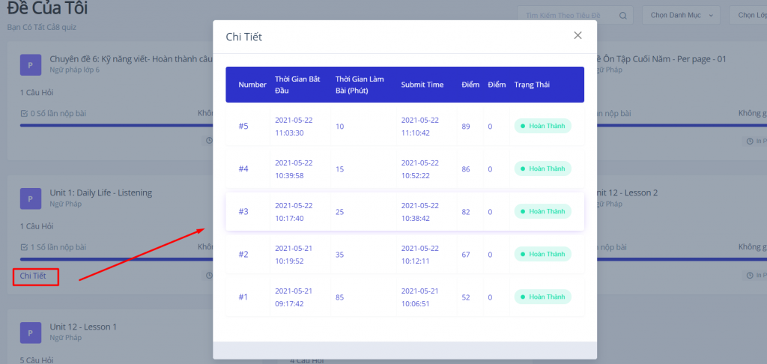Click the 1 Số lần nộp bài checkbox icon

(x=24, y=247)
